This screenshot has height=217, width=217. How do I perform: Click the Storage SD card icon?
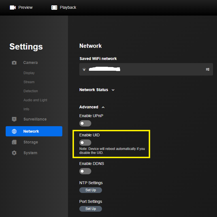[14, 142]
